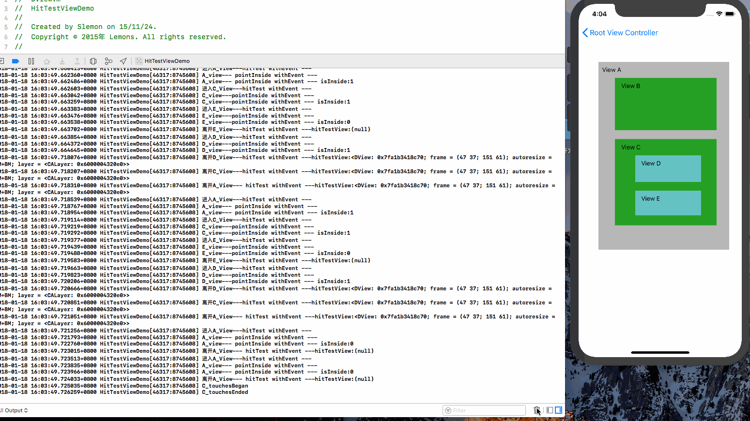Click the Step Into debug button
The image size is (750, 421).
coord(62,61)
